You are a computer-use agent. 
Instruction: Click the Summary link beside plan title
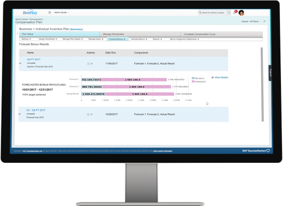(x=76, y=29)
